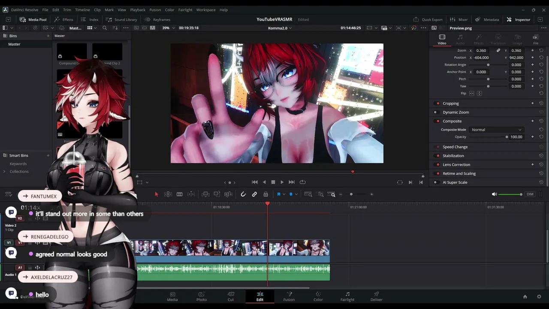Screen dimensions: 549x309
Task: Toggle position lock padlock icon
Action: [x=265, y=194]
